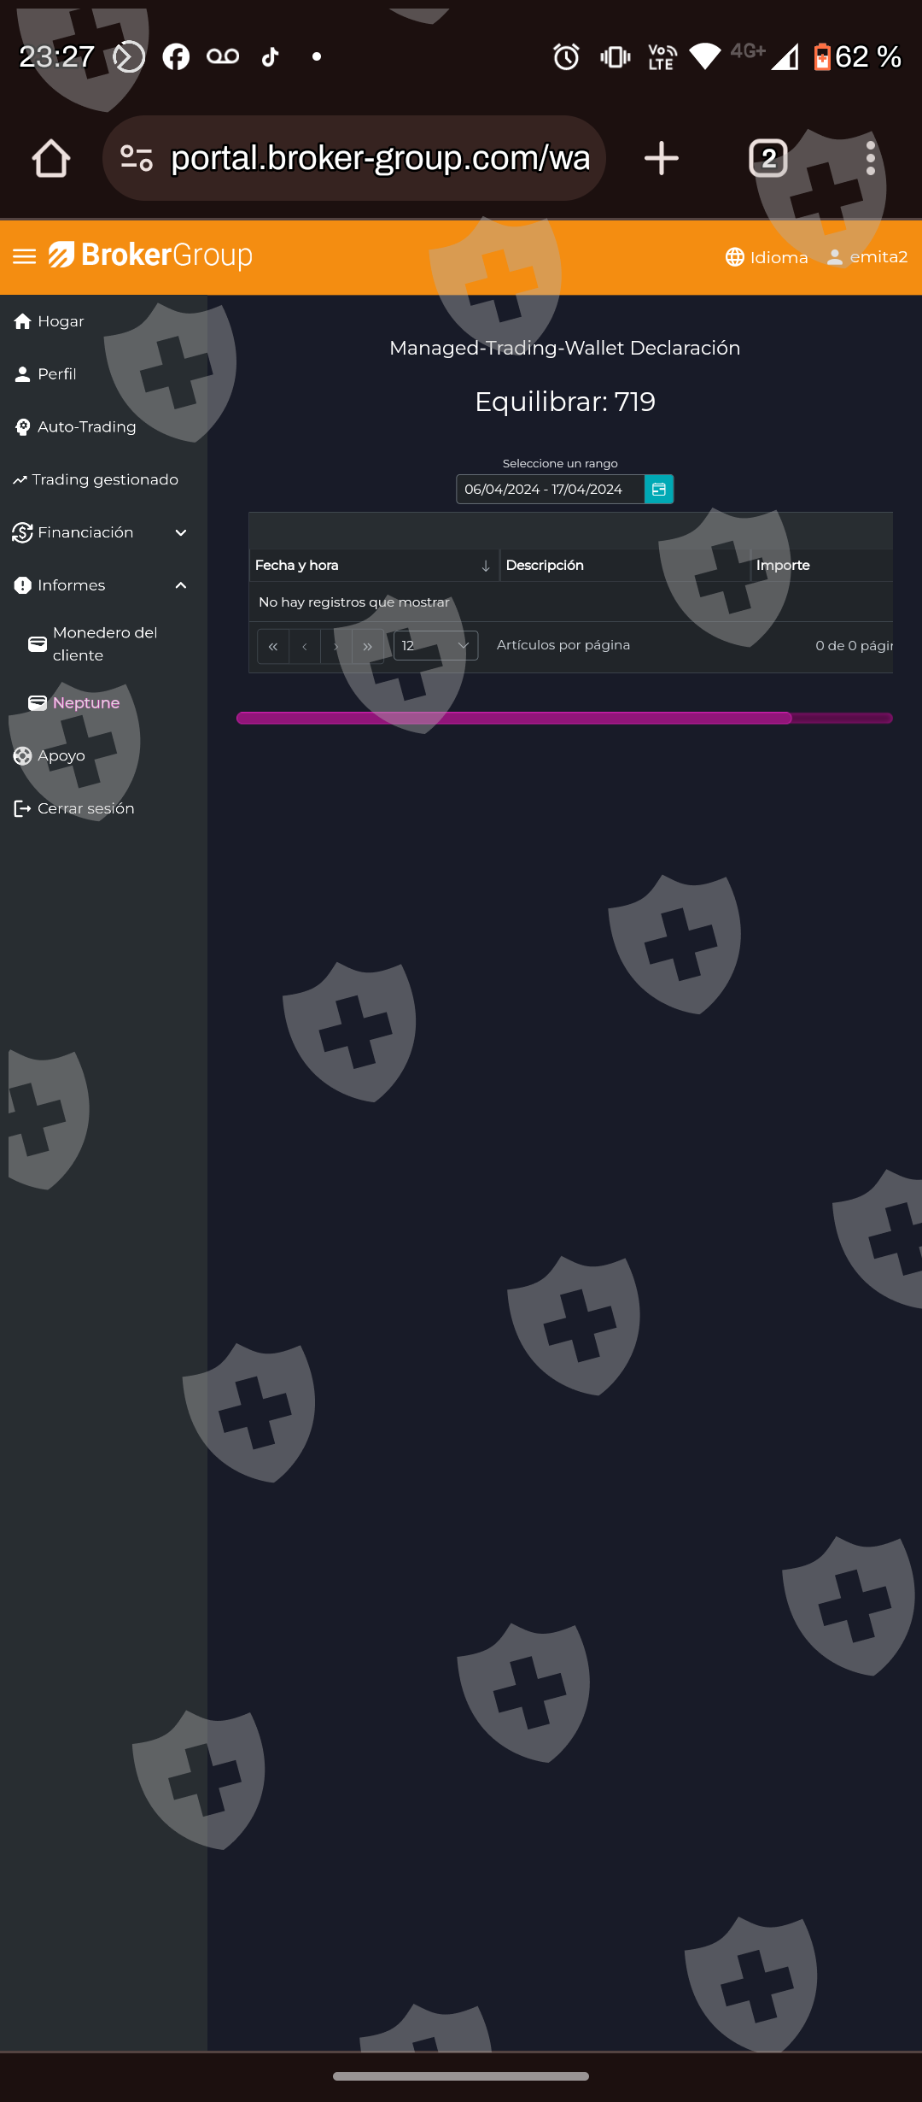
Task: Click the Importe column header
Action: pos(822,566)
